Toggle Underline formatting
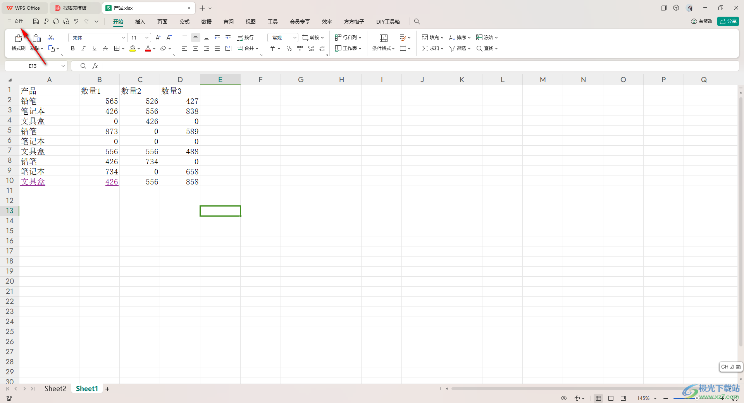The image size is (744, 403). tap(94, 48)
